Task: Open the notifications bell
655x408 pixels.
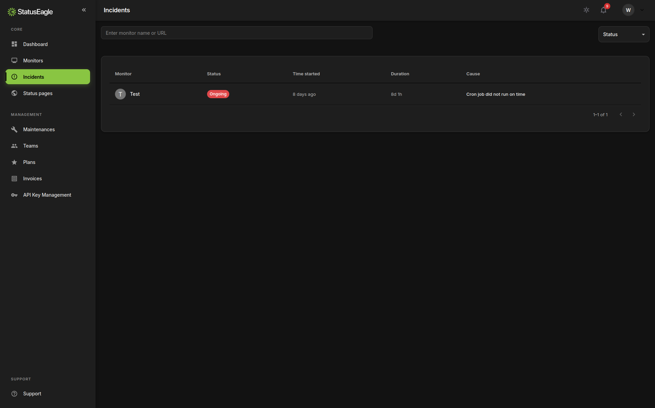Action: pyautogui.click(x=603, y=10)
